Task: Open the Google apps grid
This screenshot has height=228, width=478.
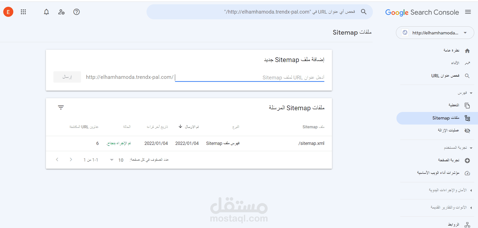Action: pos(23,12)
